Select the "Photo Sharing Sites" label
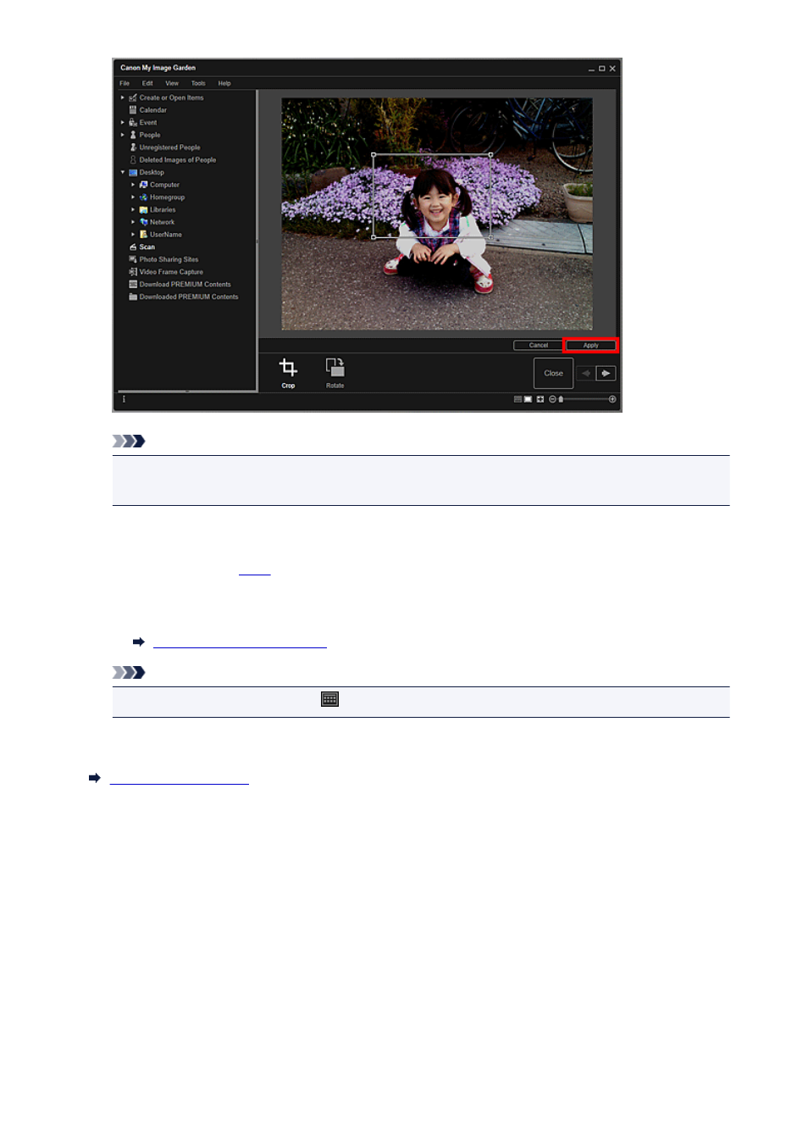Image resolution: width=808 pixels, height=1144 pixels. pyautogui.click(x=169, y=259)
